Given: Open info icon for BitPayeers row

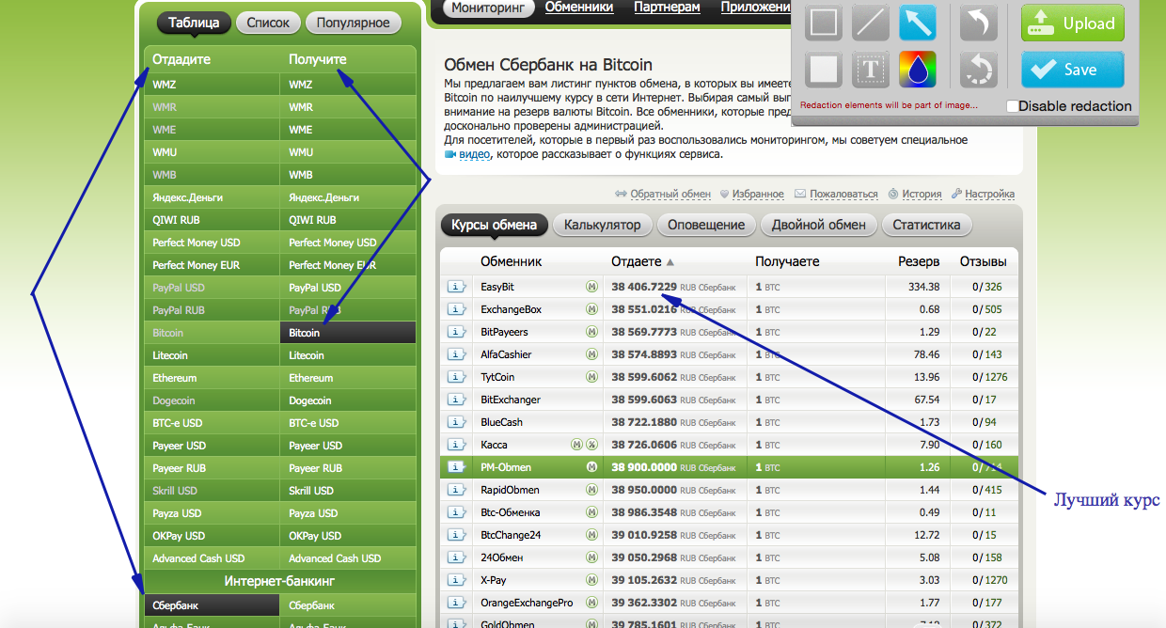Looking at the screenshot, I should coord(456,332).
